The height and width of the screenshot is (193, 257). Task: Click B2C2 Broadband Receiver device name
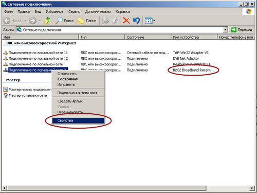193,70
